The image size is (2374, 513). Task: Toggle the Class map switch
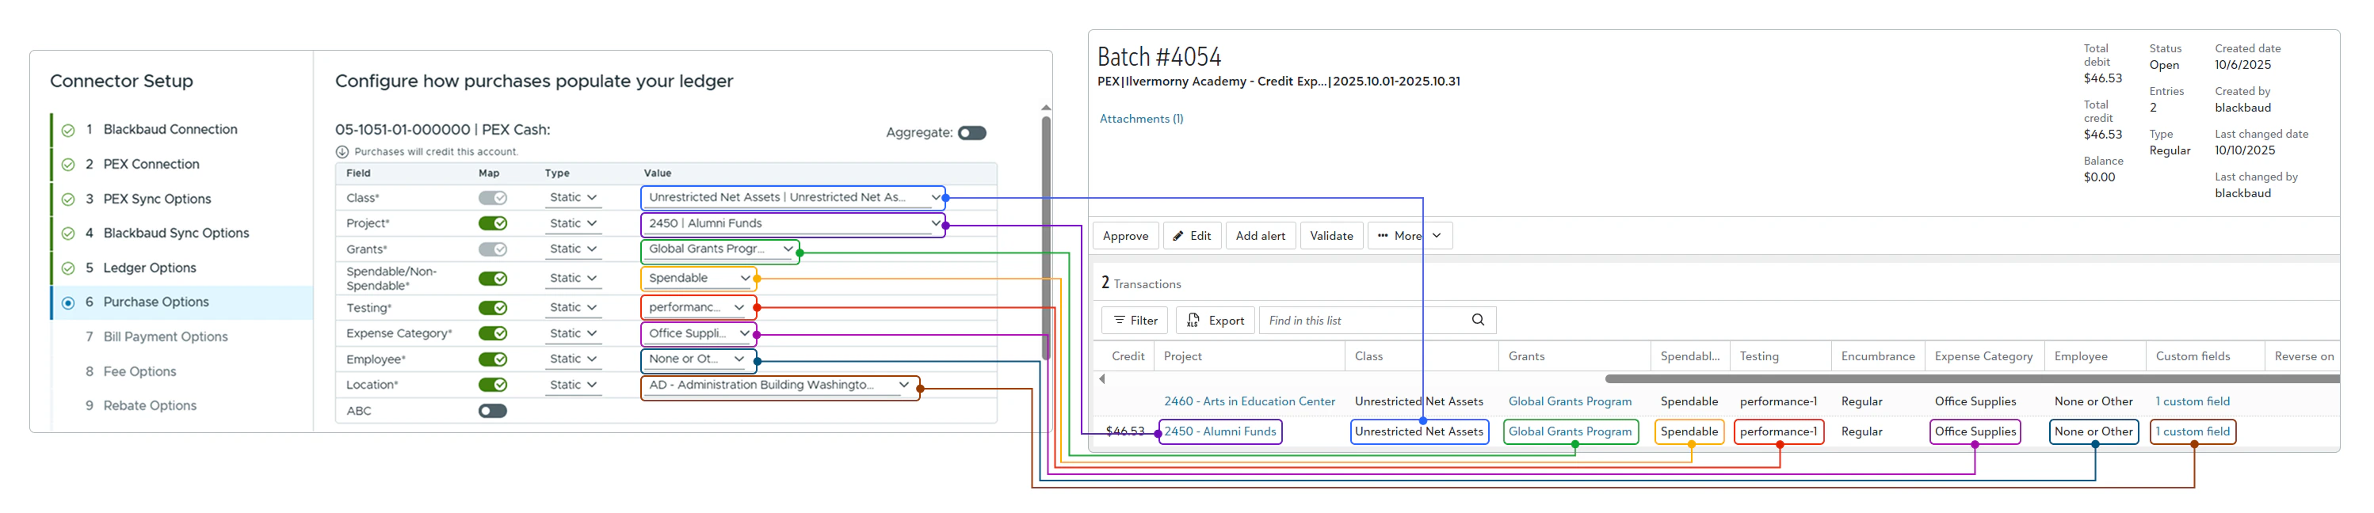pos(492,197)
